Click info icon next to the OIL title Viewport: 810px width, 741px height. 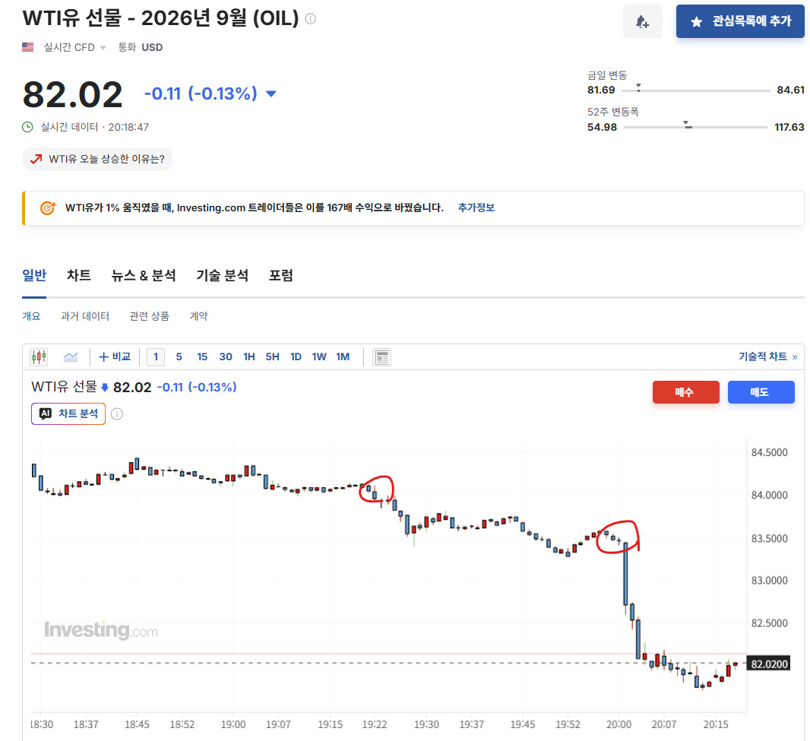coord(311,19)
